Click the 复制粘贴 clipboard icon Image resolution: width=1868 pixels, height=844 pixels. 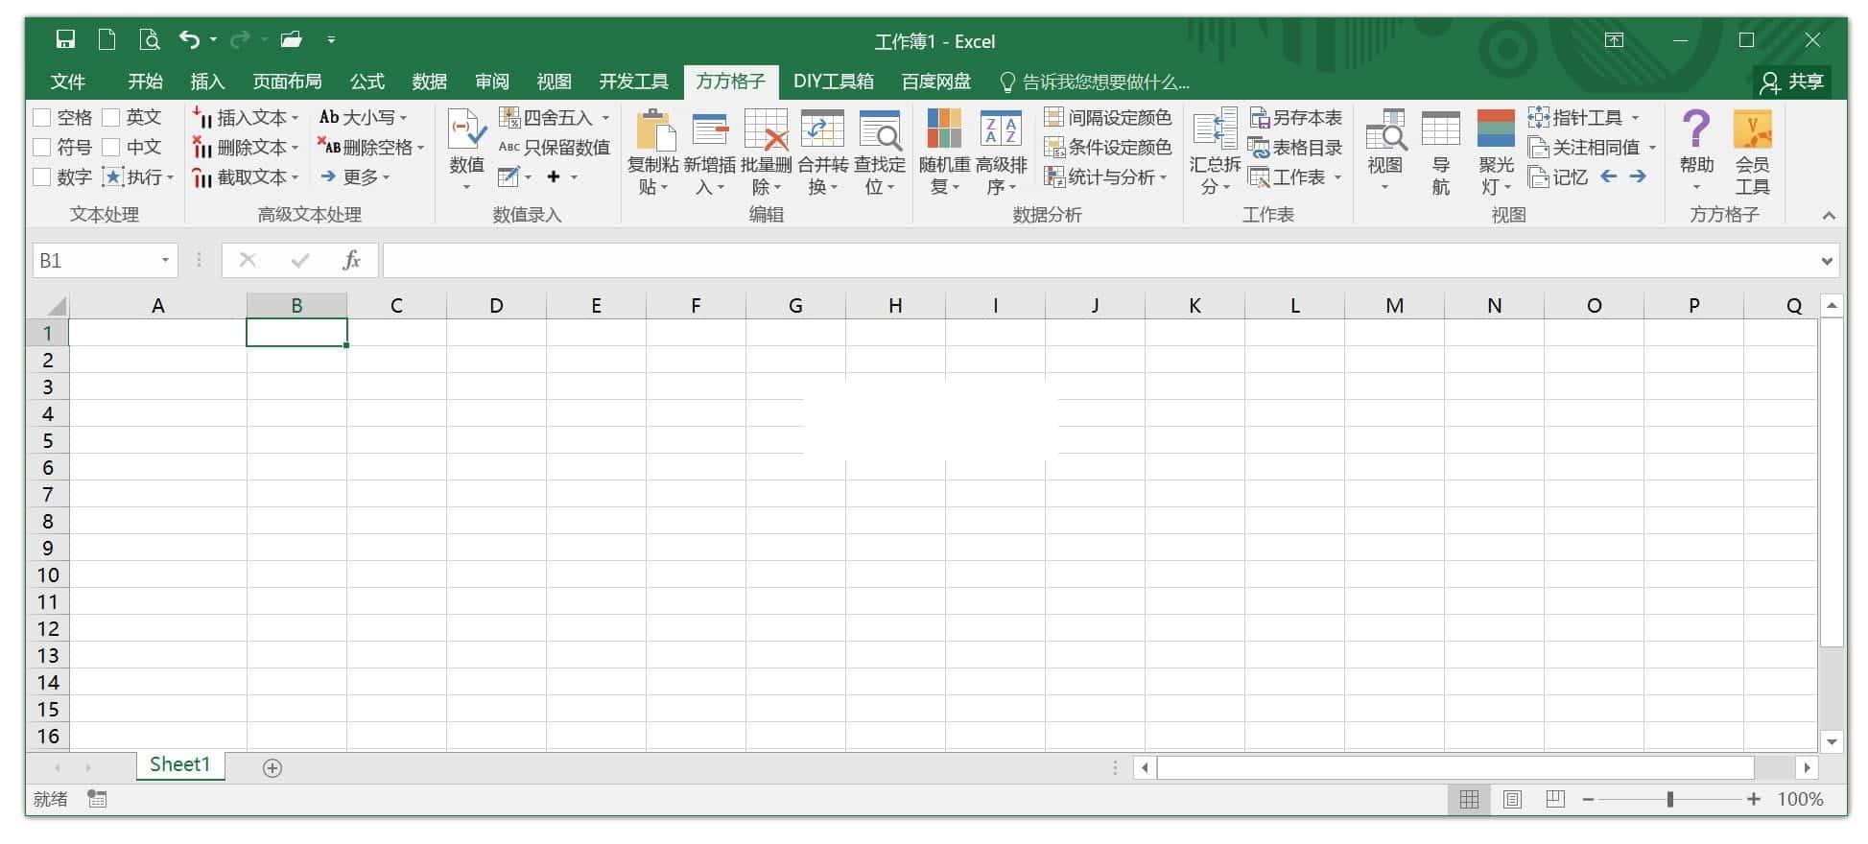(655, 129)
